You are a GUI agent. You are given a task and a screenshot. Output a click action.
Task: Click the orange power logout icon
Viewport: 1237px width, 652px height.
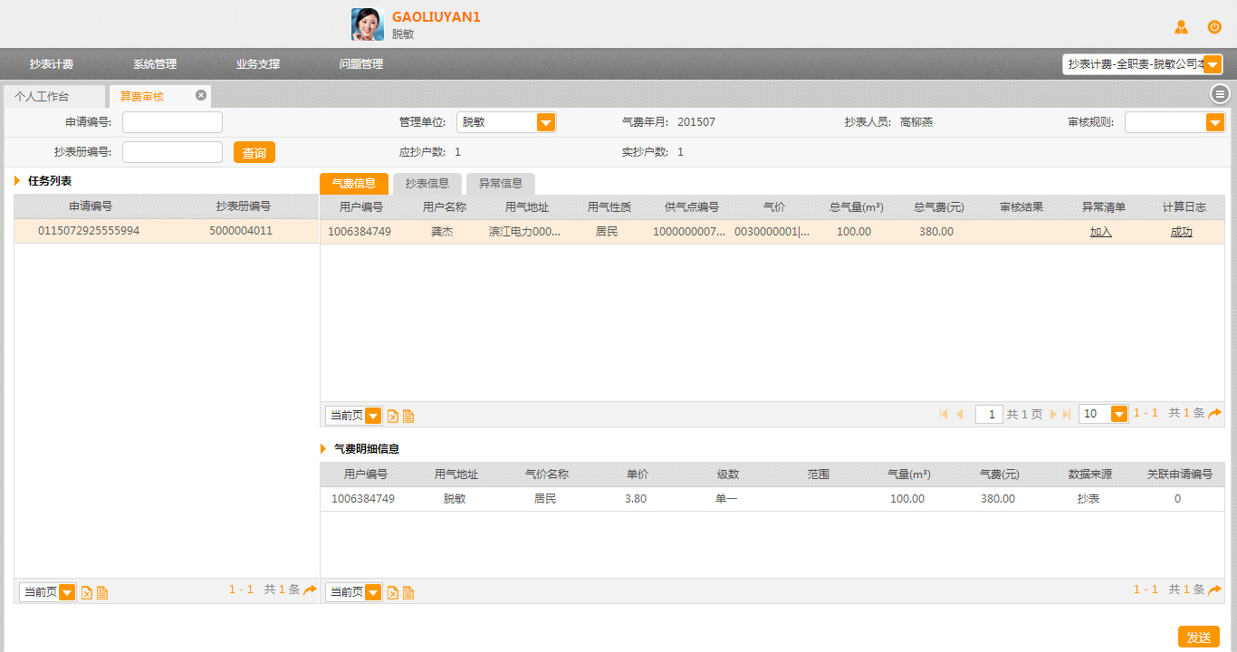coord(1214,27)
